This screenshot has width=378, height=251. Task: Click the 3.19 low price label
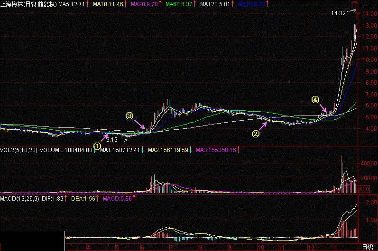pos(111,140)
